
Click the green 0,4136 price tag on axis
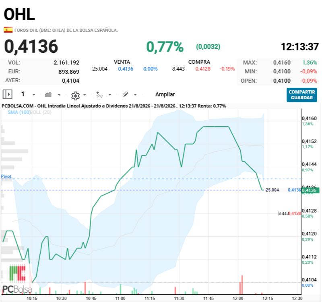click(310, 190)
